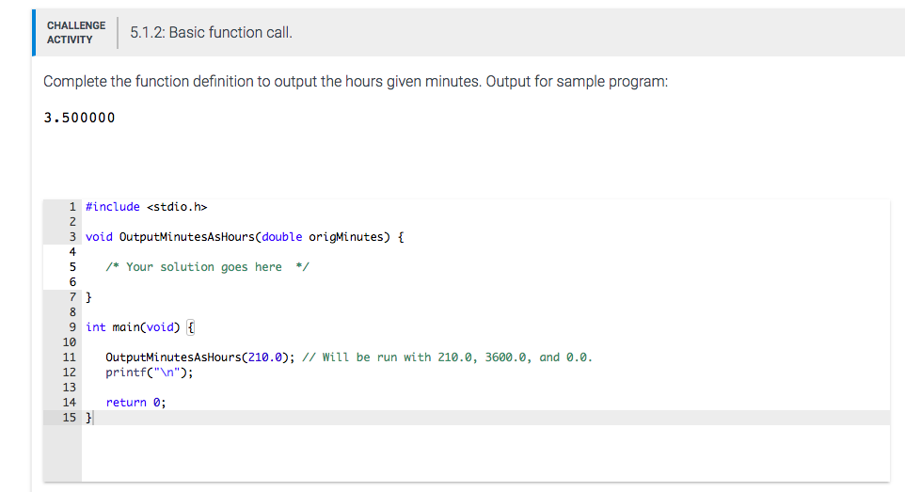Image resolution: width=905 pixels, height=492 pixels.
Task: Click the 'return 0;' statement
Action: click(135, 402)
